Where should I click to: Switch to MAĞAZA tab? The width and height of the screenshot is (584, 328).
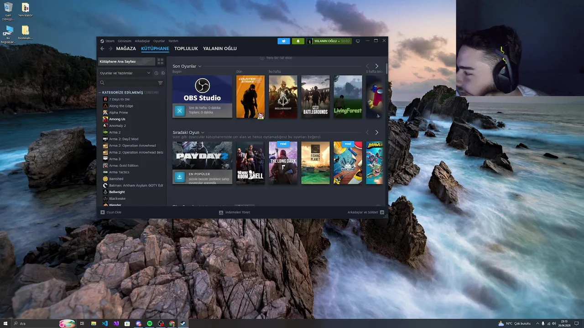[126, 49]
